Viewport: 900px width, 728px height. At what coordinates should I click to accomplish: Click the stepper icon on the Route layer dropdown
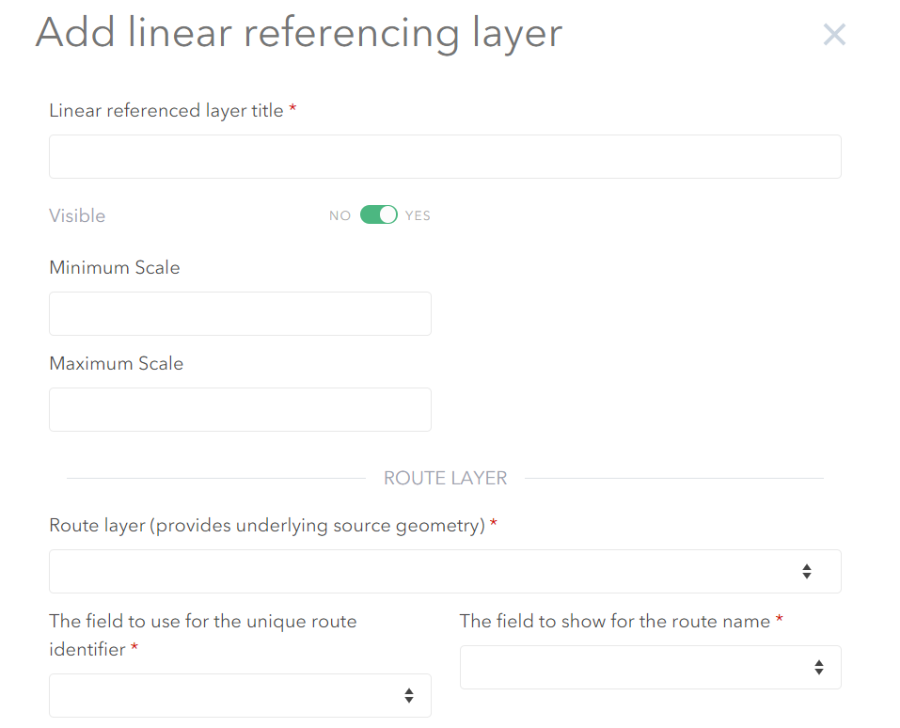point(806,571)
